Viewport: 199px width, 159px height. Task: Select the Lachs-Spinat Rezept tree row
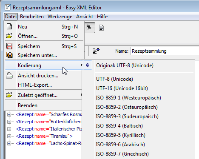pyautogui.click(x=49, y=143)
